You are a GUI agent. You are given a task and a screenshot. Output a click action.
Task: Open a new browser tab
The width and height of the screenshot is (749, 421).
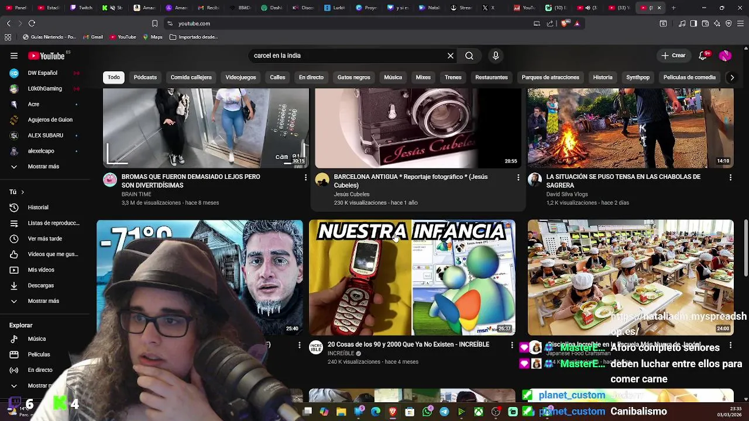[674, 8]
